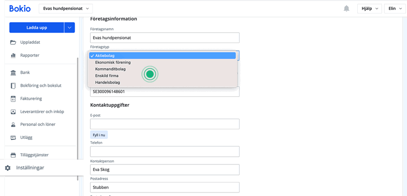Click the Fyll i nu button
The width and height of the screenshot is (407, 196).
(x=99, y=135)
